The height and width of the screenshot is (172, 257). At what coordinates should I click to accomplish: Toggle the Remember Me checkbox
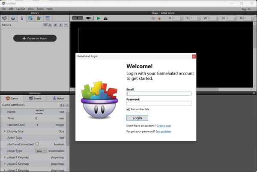(x=128, y=109)
